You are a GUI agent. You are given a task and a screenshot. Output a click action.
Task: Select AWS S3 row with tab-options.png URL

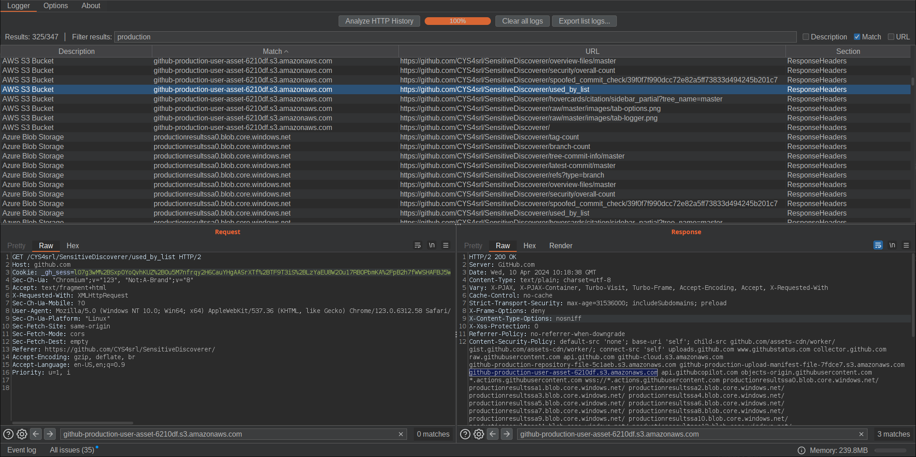(456, 109)
